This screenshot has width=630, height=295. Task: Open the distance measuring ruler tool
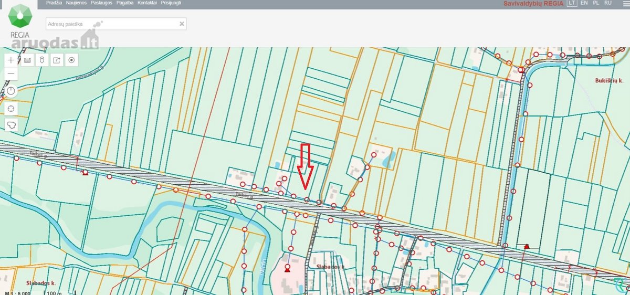coord(27,60)
